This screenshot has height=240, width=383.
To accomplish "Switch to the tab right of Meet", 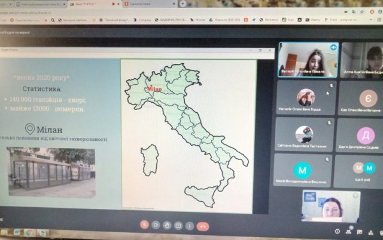I will coord(150,4).
